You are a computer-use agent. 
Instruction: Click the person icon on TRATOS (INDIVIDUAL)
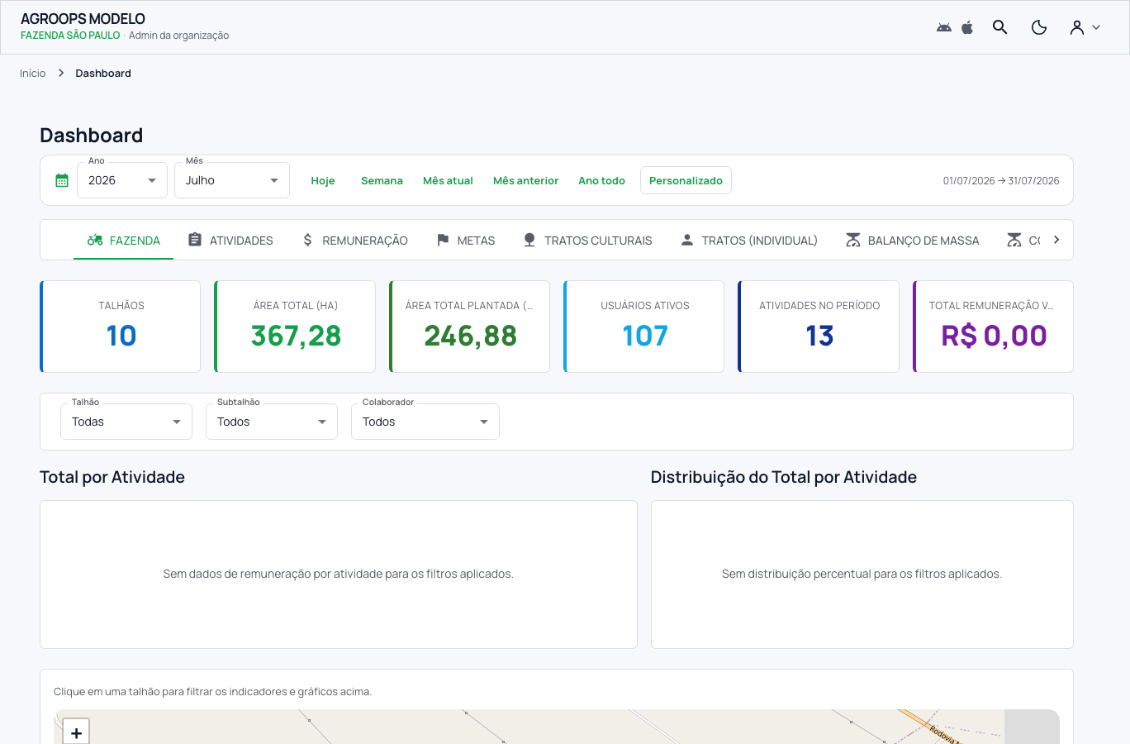point(686,240)
